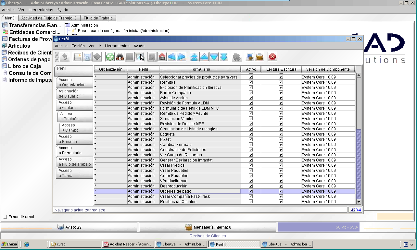Click the save record icon
The image size is (417, 250).
[x=97, y=57]
